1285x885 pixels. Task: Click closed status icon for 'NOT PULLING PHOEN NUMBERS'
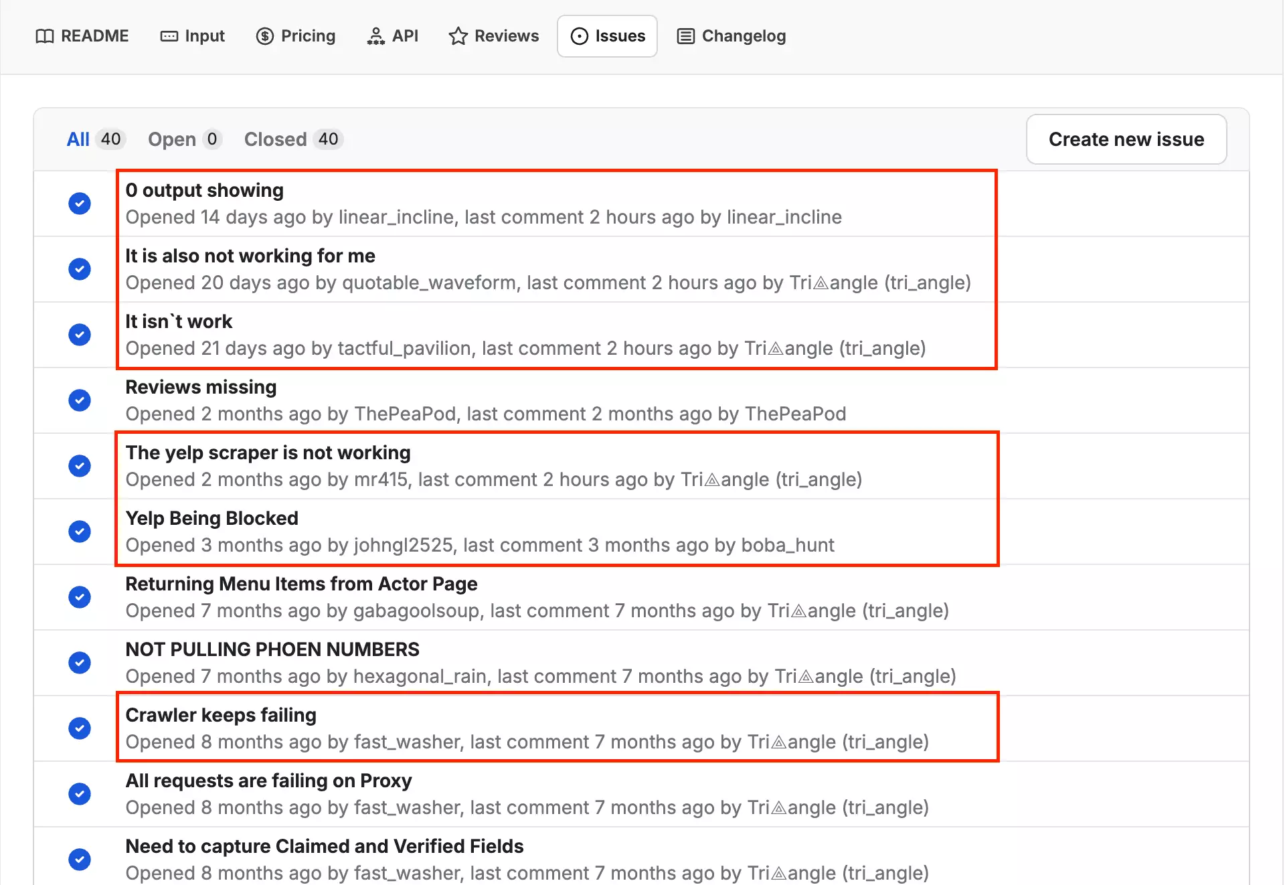80,663
